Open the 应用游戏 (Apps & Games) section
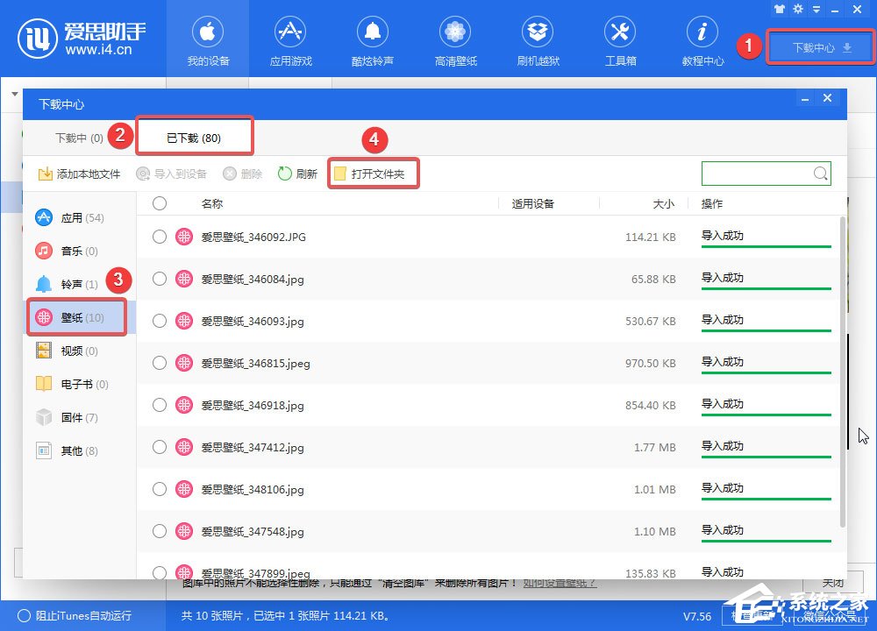The height and width of the screenshot is (631, 877). (x=289, y=39)
